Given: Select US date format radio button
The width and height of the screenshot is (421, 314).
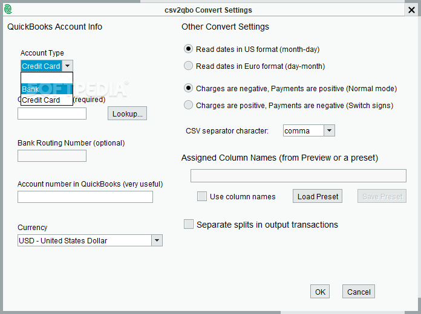Looking at the screenshot, I should coord(188,49).
